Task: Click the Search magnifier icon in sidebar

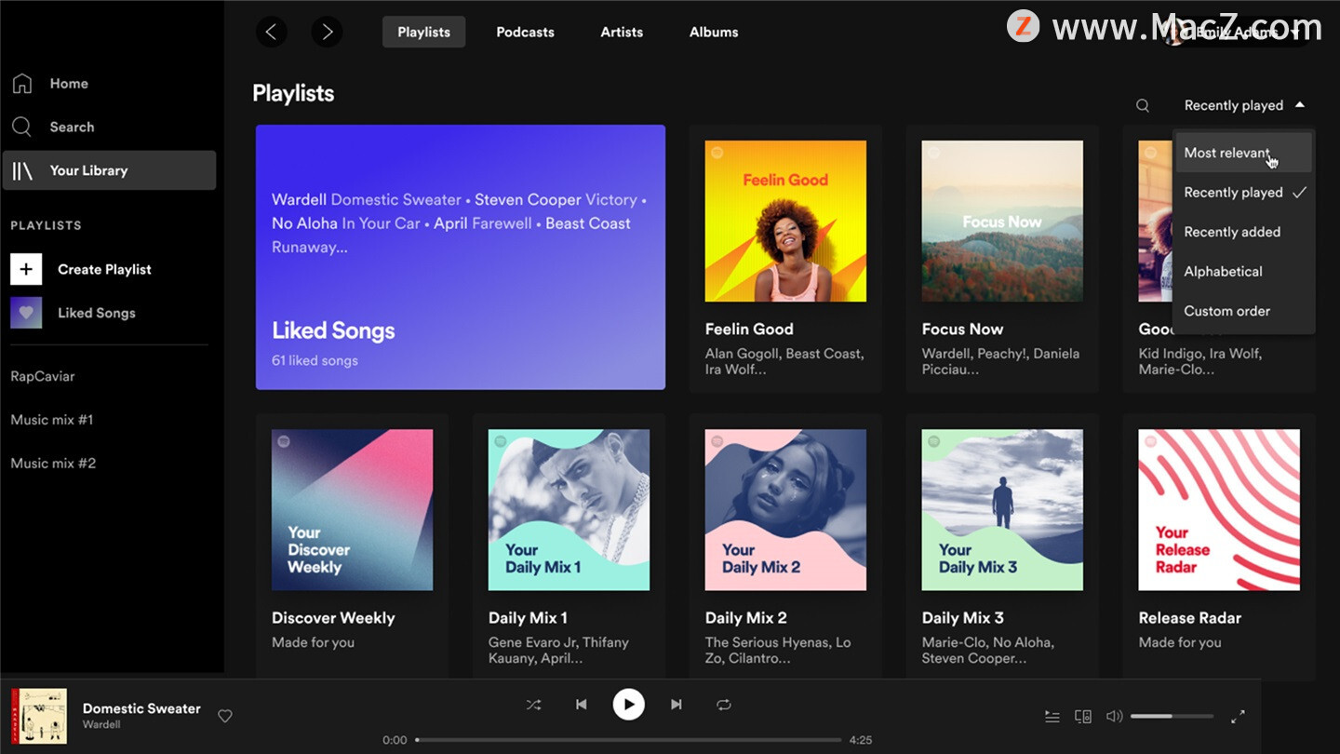Action: pyautogui.click(x=22, y=127)
